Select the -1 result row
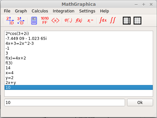The width and height of the screenshot is (157, 118). [78, 48]
